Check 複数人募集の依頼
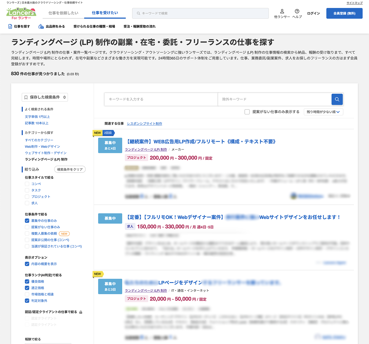 [27, 233]
